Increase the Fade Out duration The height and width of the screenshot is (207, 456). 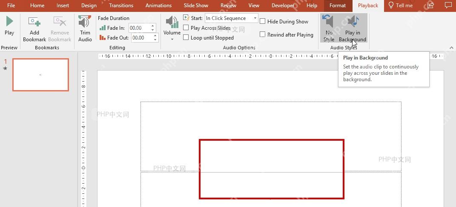click(155, 35)
